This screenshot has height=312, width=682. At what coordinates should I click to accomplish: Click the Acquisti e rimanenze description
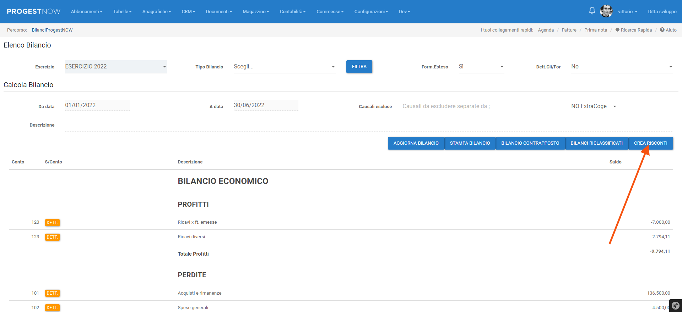pyautogui.click(x=200, y=293)
